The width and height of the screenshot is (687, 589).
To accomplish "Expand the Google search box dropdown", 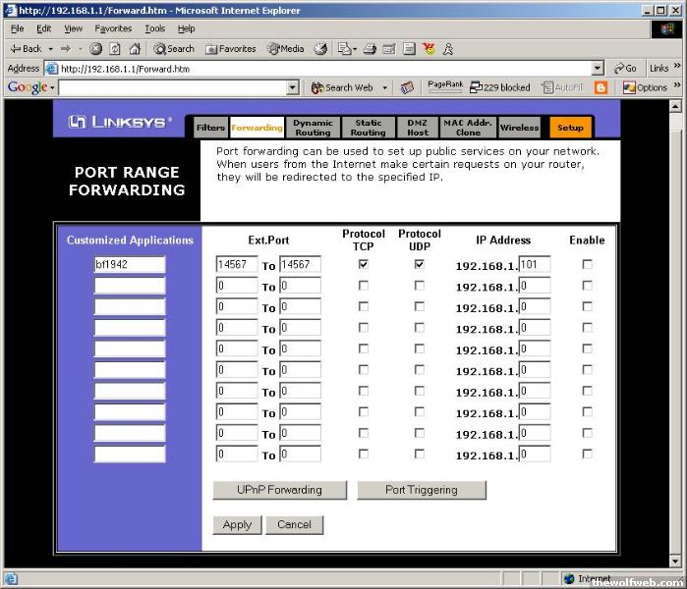I will [x=292, y=87].
